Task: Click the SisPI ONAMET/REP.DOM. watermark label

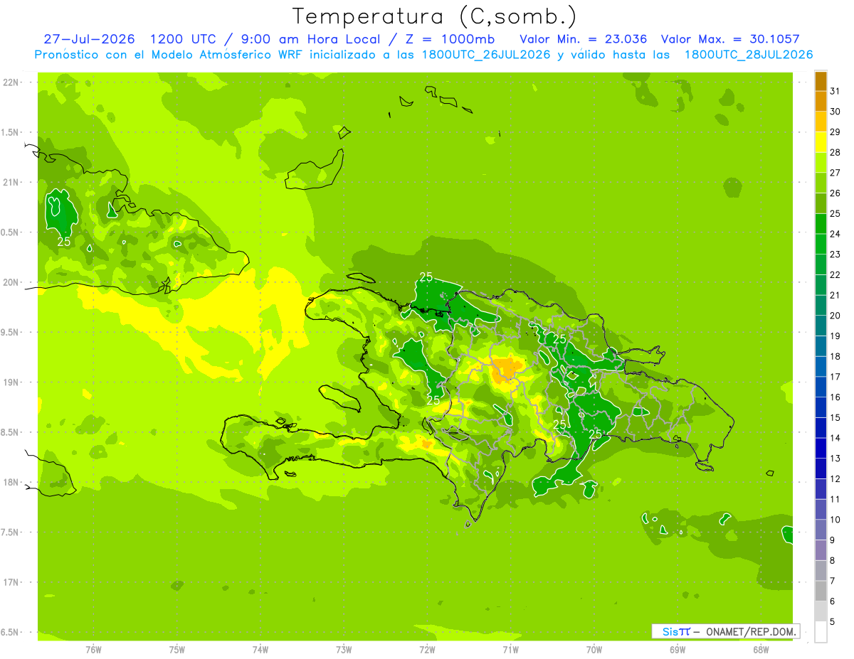Action: click(x=726, y=631)
